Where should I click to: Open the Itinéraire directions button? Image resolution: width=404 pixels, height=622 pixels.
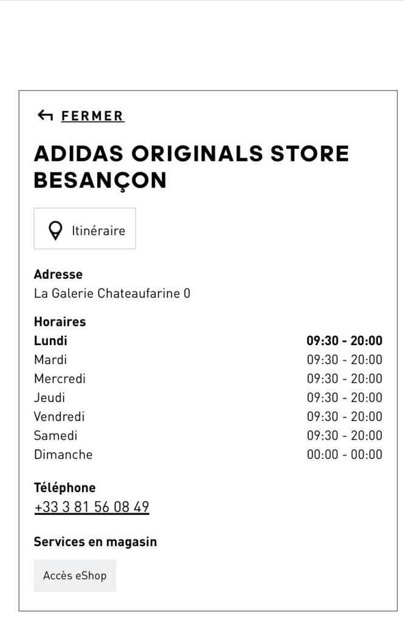85,229
